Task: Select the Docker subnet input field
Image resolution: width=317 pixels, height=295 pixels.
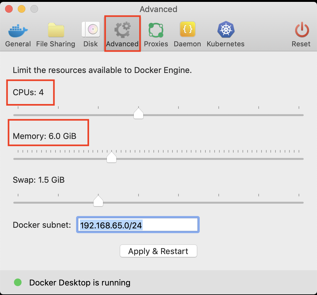Action: point(138,225)
